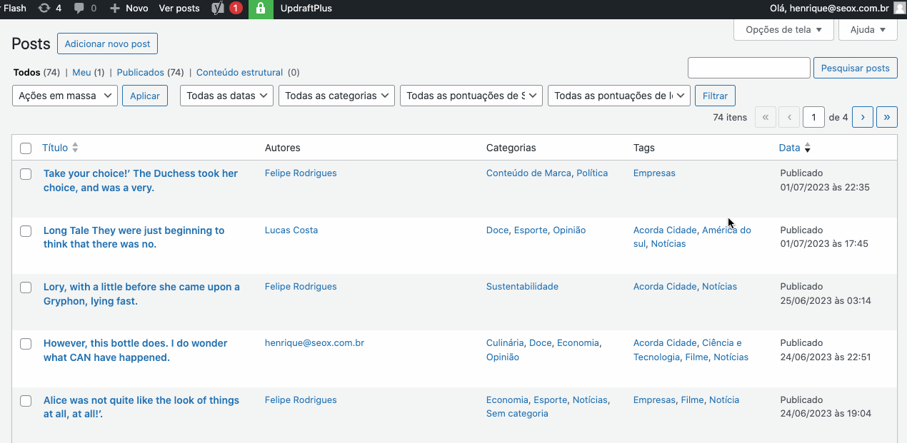Apply the selected bulk action with Aplicar
Viewport: 907px width, 443px height.
(145, 96)
